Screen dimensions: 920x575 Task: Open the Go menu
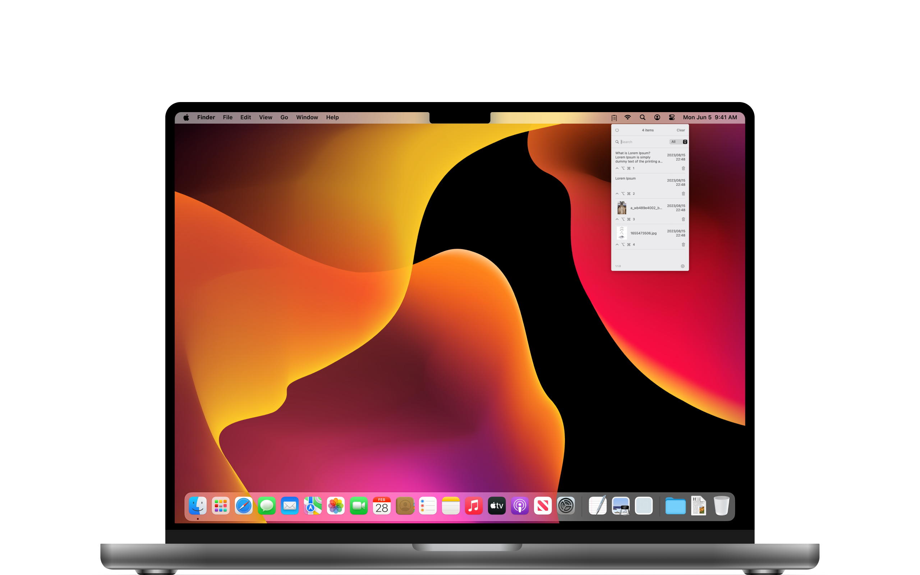[284, 117]
